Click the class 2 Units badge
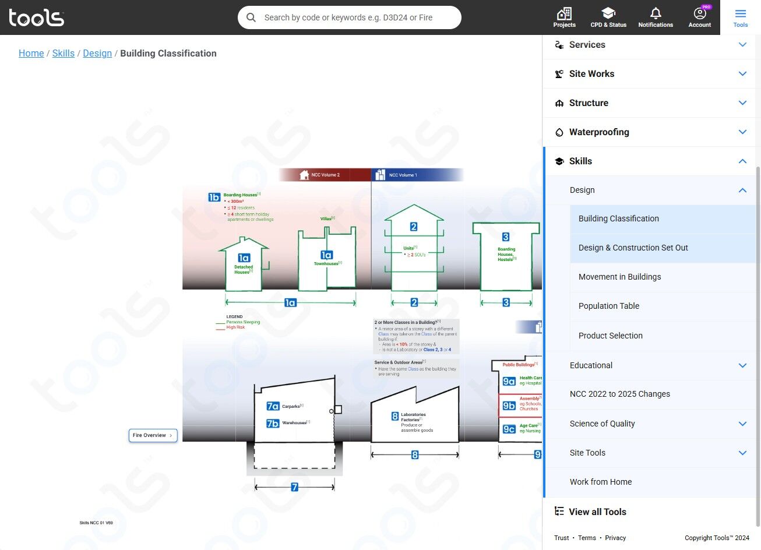 click(414, 227)
